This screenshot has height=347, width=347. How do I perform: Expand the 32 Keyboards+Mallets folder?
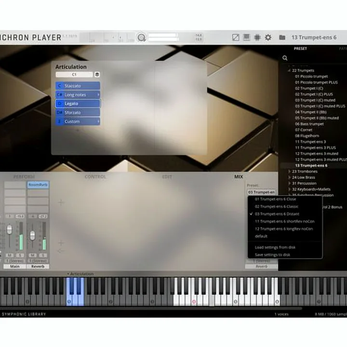click(x=289, y=189)
